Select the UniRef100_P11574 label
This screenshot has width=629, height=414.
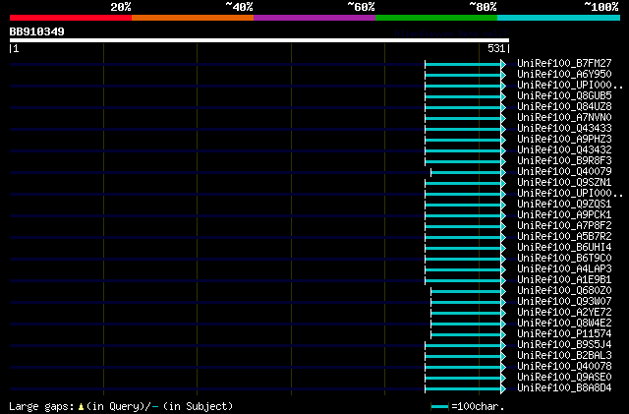pos(564,334)
